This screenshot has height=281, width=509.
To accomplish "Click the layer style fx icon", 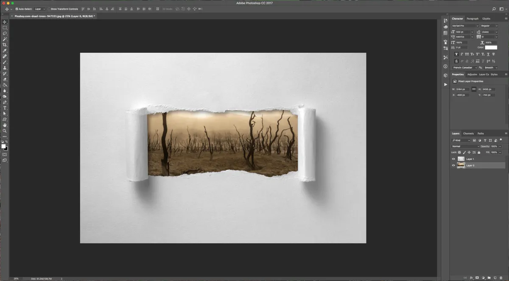I will point(471,278).
